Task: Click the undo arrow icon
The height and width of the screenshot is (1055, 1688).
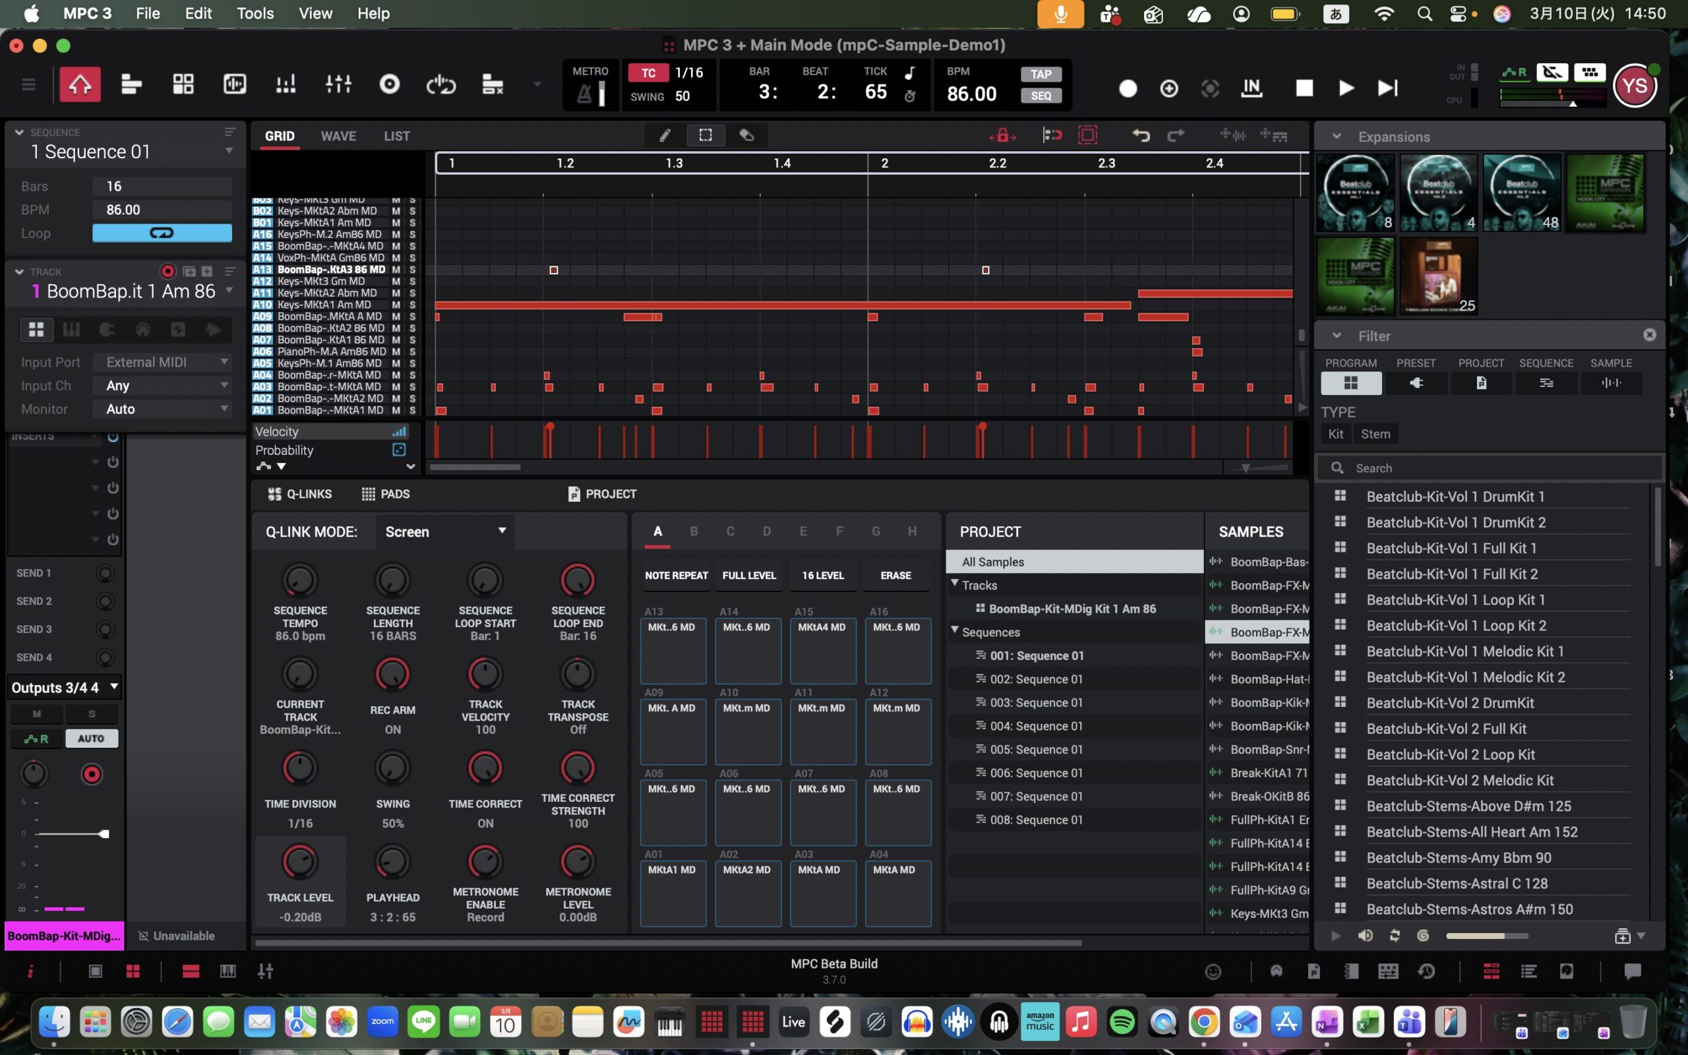Action: 1141,135
